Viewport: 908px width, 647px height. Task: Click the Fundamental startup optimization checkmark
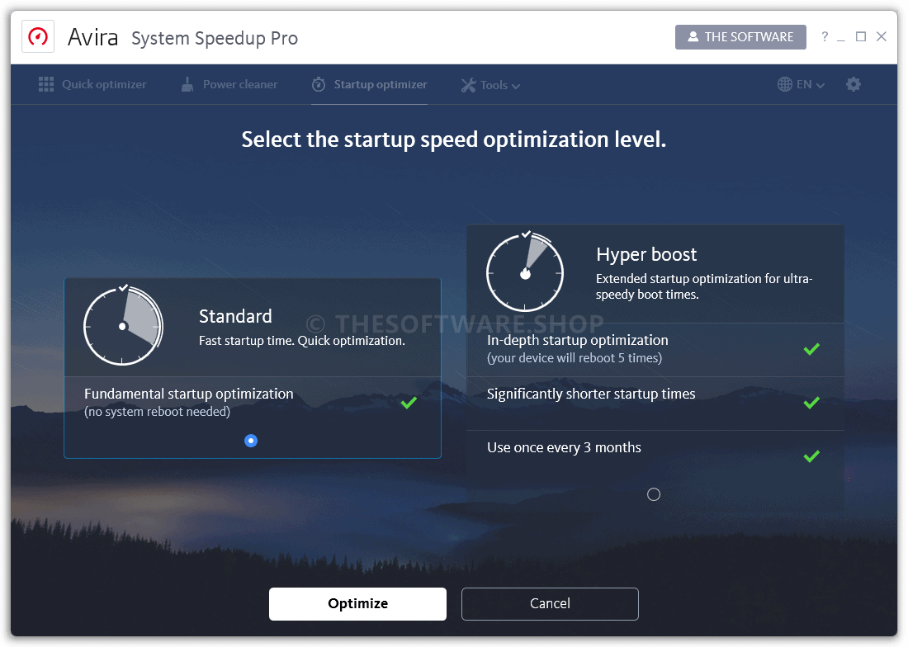click(x=409, y=402)
